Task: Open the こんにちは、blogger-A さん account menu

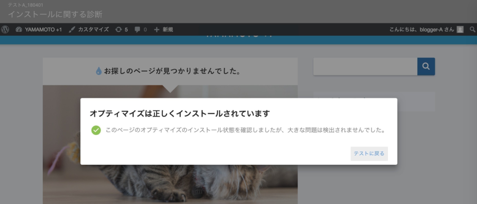Action: click(427, 29)
